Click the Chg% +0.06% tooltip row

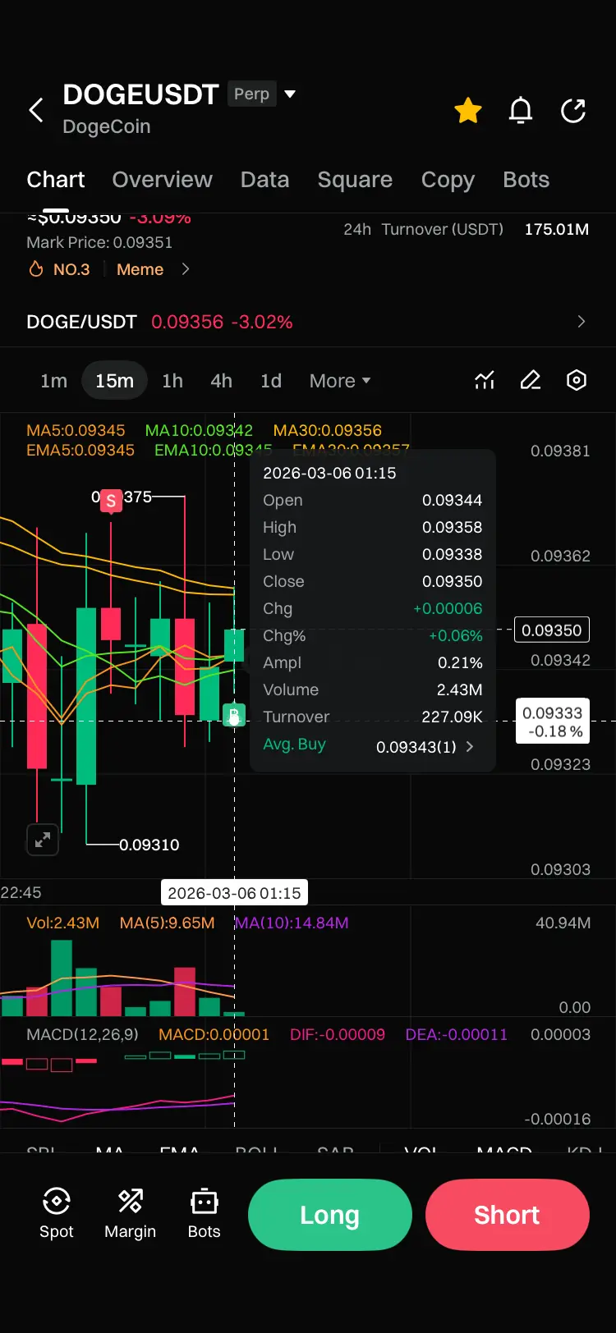[x=372, y=635]
